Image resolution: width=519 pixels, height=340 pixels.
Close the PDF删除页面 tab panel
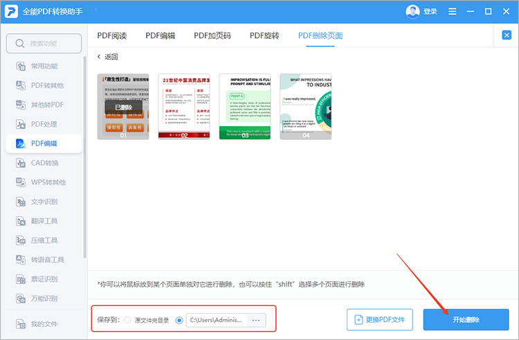point(507,35)
